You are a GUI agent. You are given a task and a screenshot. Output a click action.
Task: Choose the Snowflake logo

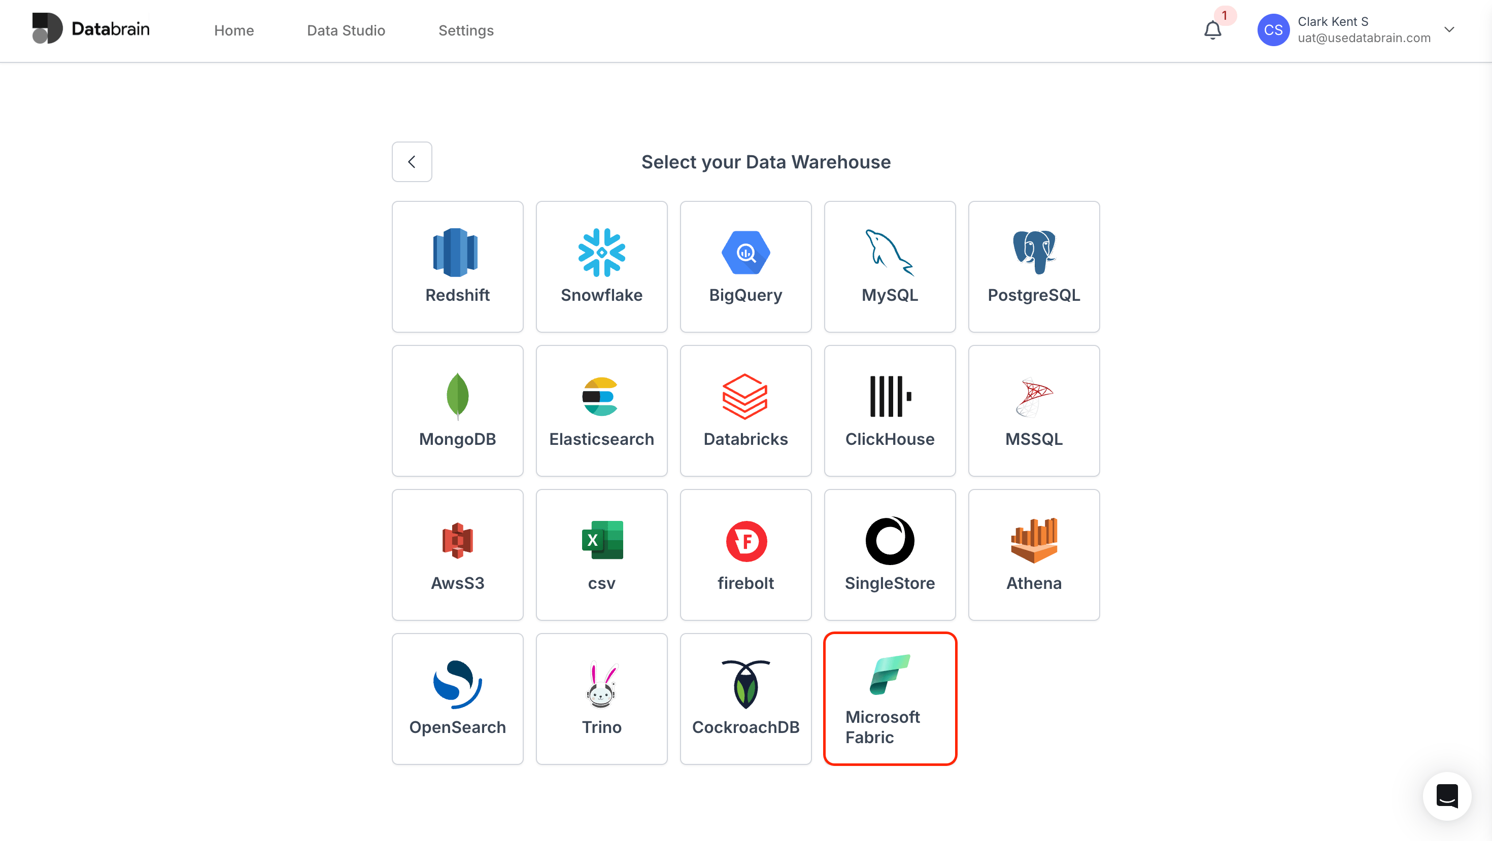601,253
